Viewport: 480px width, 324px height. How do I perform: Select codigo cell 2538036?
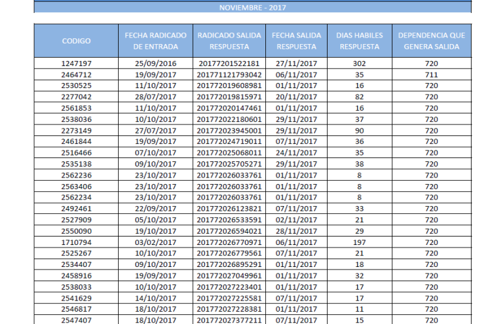coord(77,119)
